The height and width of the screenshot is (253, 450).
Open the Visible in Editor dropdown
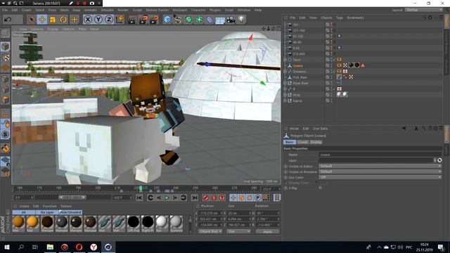pos(380,166)
